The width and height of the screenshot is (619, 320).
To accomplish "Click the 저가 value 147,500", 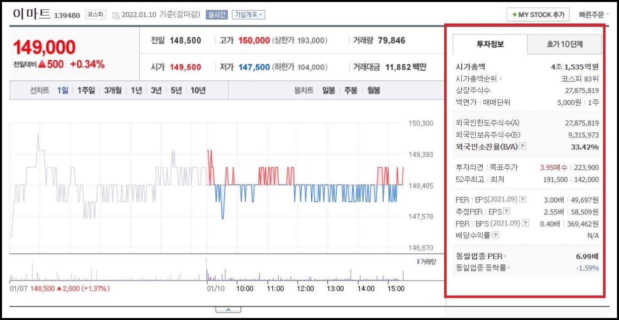I will tap(254, 67).
